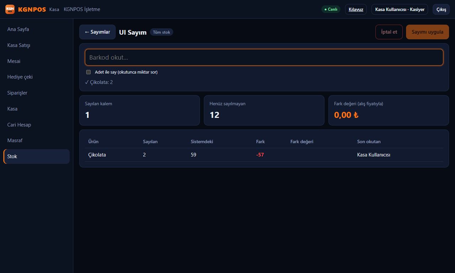The width and height of the screenshot is (455, 273).
Task: Go back with the '← Sayımlar' button
Action: [x=97, y=32]
